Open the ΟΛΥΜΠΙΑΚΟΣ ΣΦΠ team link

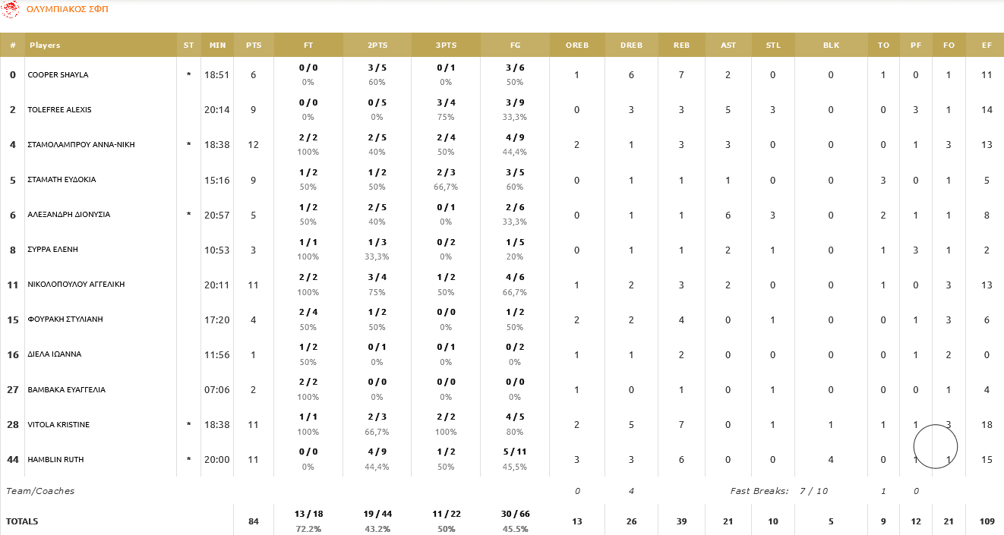[x=67, y=9]
